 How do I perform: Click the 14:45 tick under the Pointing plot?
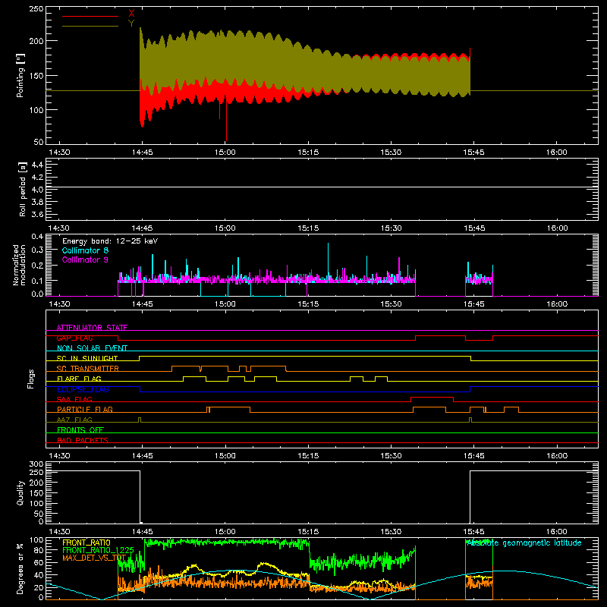tap(142, 153)
